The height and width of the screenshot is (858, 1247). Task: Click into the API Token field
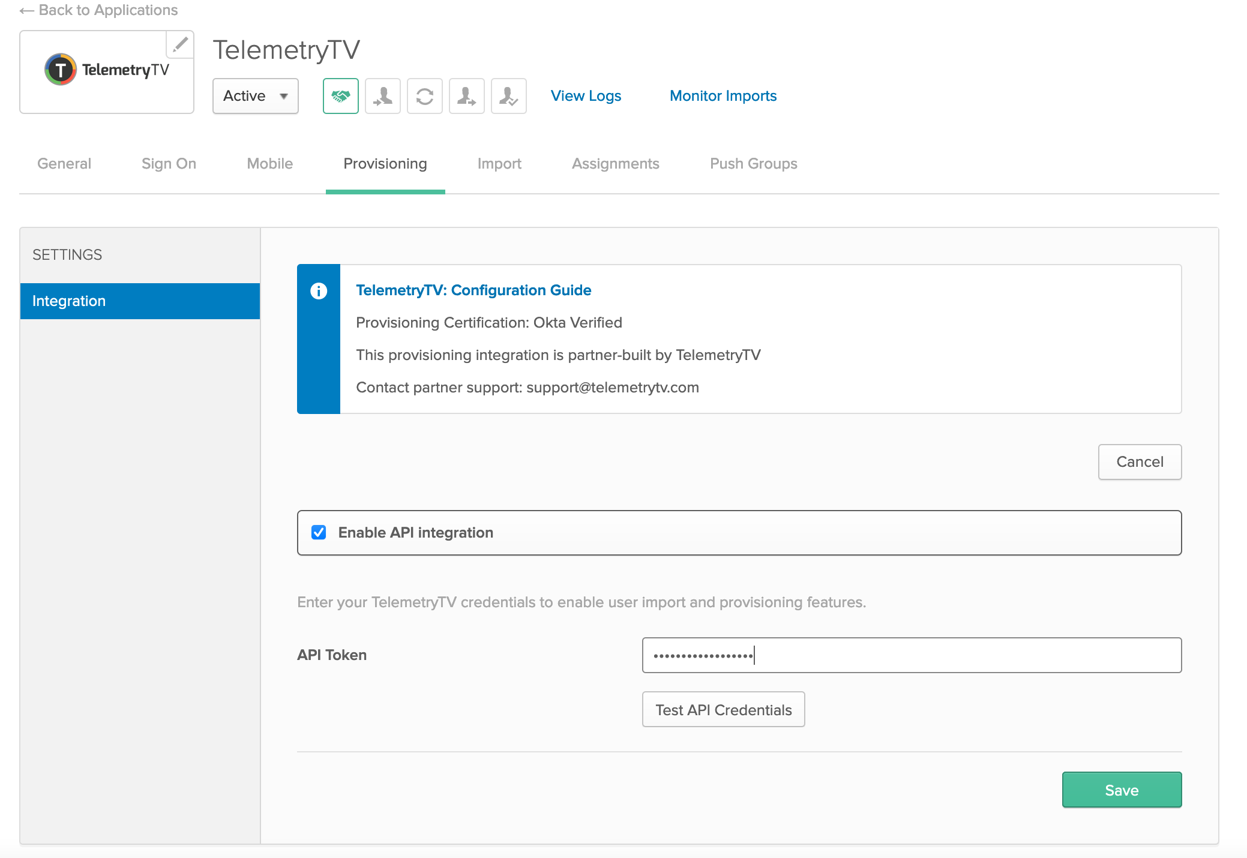coord(911,655)
